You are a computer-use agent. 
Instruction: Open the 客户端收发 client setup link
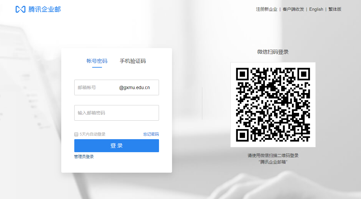(x=293, y=9)
